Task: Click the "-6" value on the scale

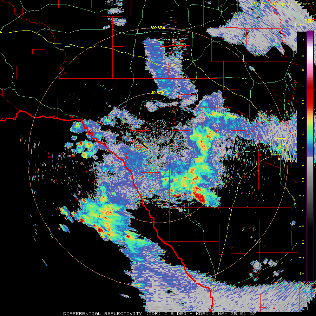Action: tap(302, 242)
